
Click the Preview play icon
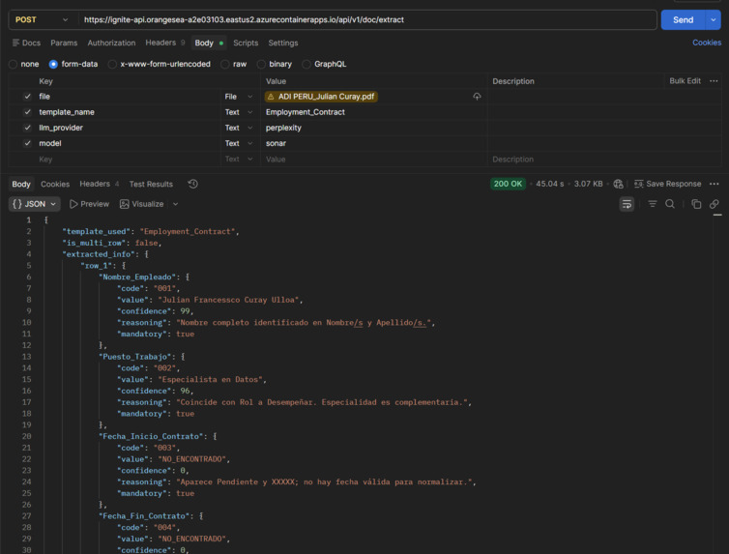[x=73, y=204]
